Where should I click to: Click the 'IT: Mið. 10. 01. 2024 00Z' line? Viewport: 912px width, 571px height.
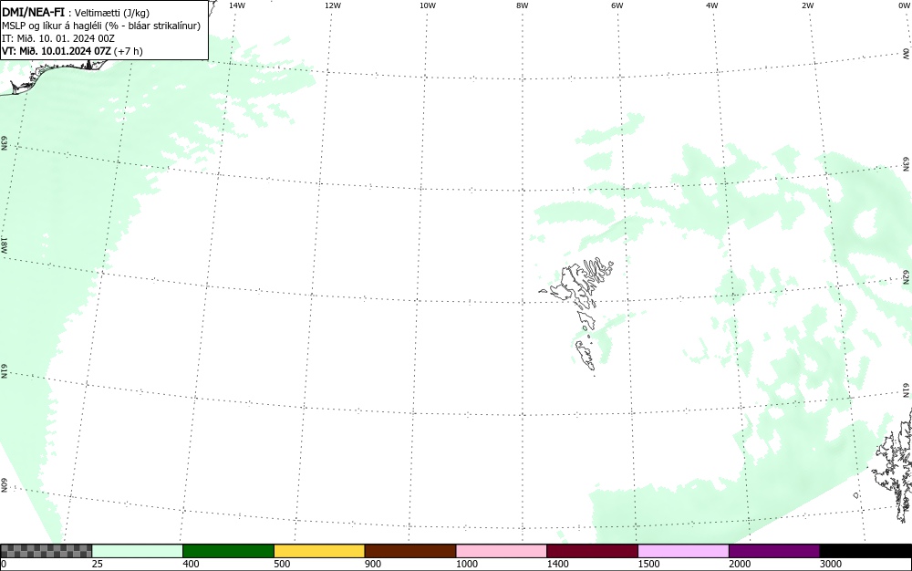[58, 38]
